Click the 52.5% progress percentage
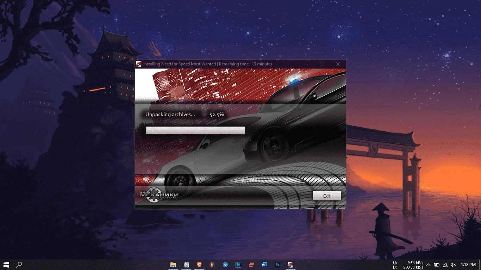 pos(217,115)
